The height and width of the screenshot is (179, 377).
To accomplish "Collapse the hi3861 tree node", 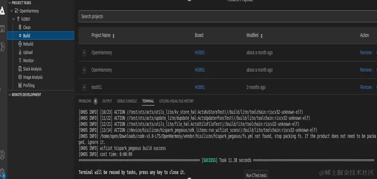I will pyautogui.click(x=13, y=19).
